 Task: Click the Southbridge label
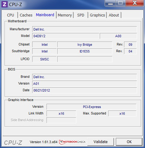click(21, 51)
